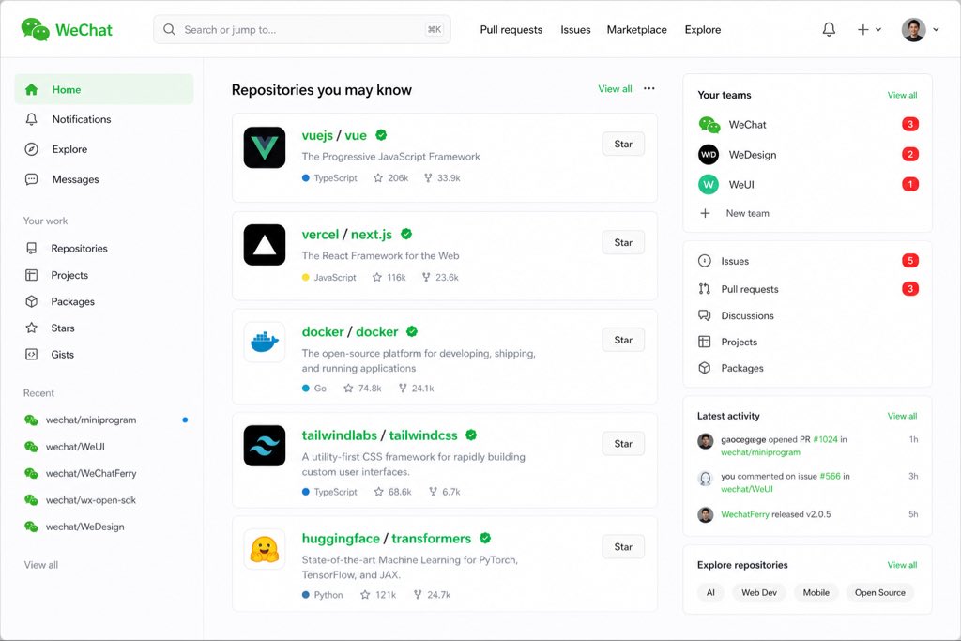
Task: Click the search magnifier icon
Action: point(169,29)
